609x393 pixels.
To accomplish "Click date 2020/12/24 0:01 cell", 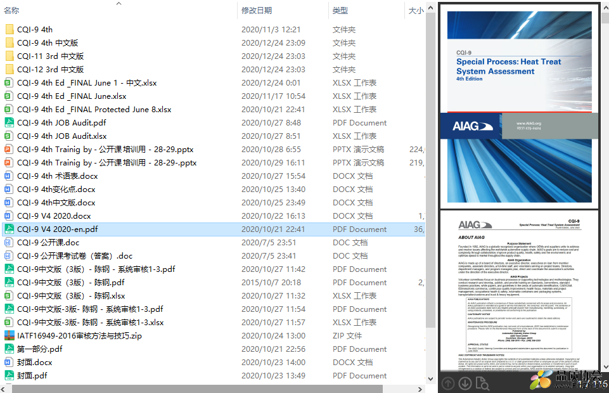I will tap(271, 82).
